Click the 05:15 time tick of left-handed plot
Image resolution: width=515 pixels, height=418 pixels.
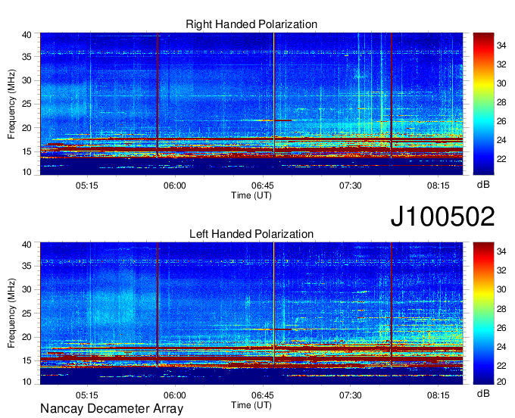click(x=87, y=395)
